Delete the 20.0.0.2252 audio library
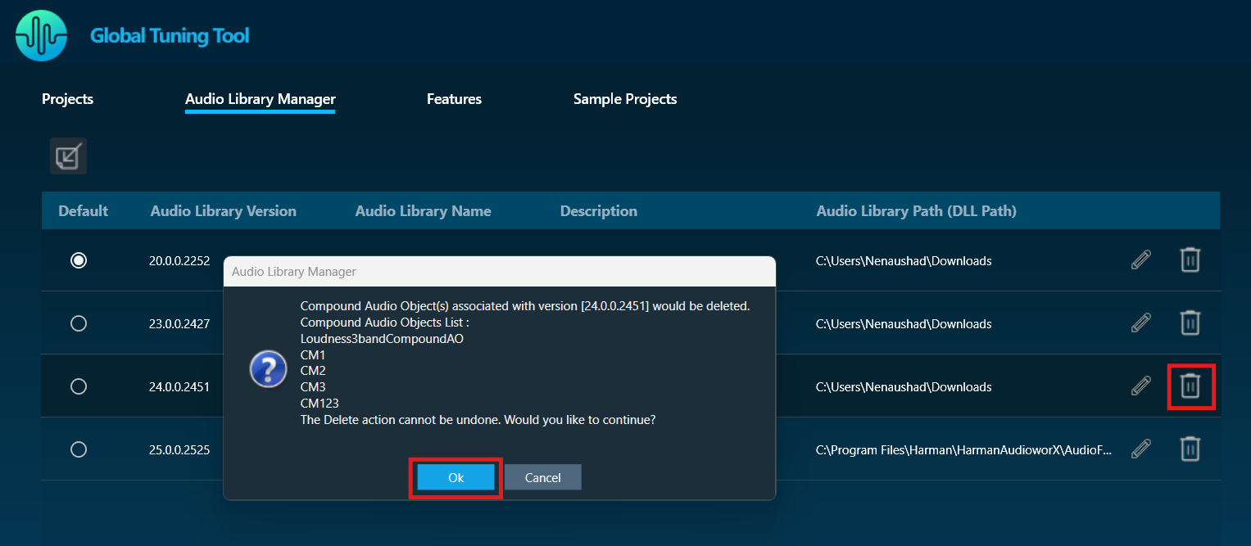This screenshot has width=1251, height=546. [1190, 260]
